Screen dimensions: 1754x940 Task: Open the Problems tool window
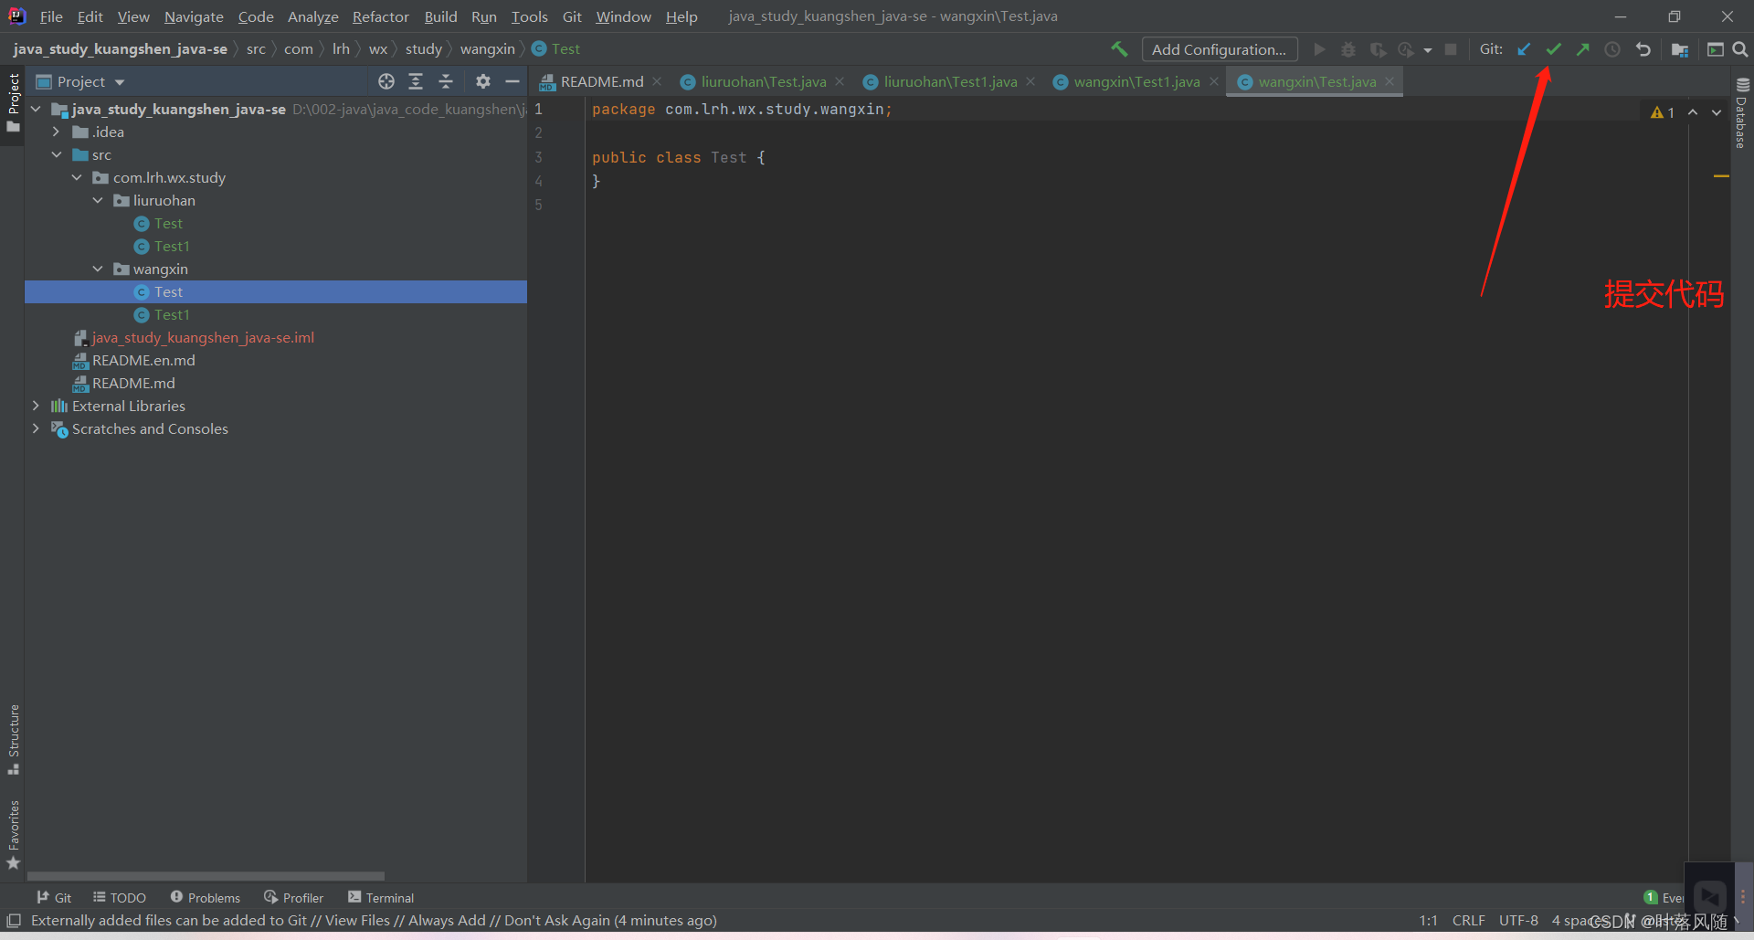pyautogui.click(x=206, y=897)
